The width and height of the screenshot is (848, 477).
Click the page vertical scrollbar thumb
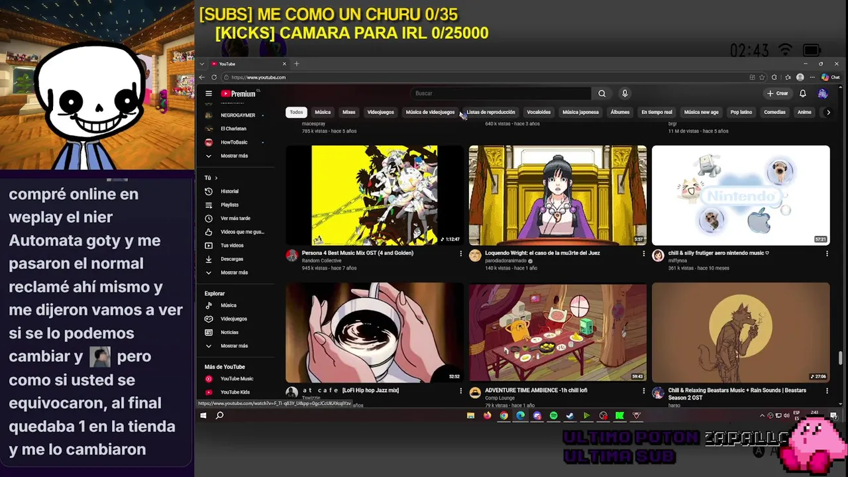[x=840, y=358]
